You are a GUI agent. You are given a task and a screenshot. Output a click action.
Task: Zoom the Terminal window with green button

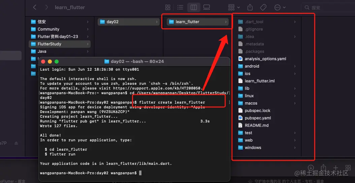[57, 62]
